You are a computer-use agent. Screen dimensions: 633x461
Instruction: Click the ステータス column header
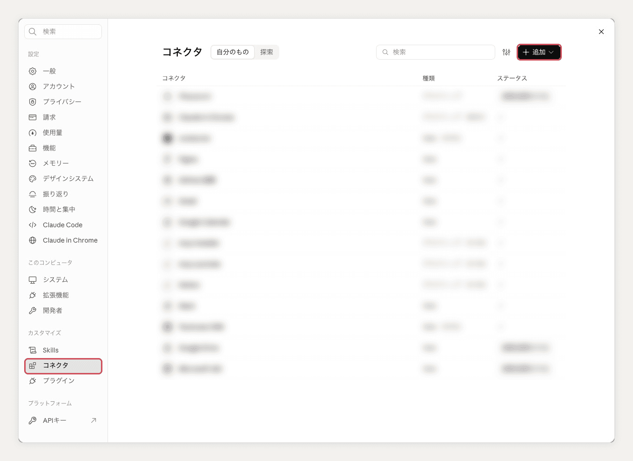click(512, 78)
